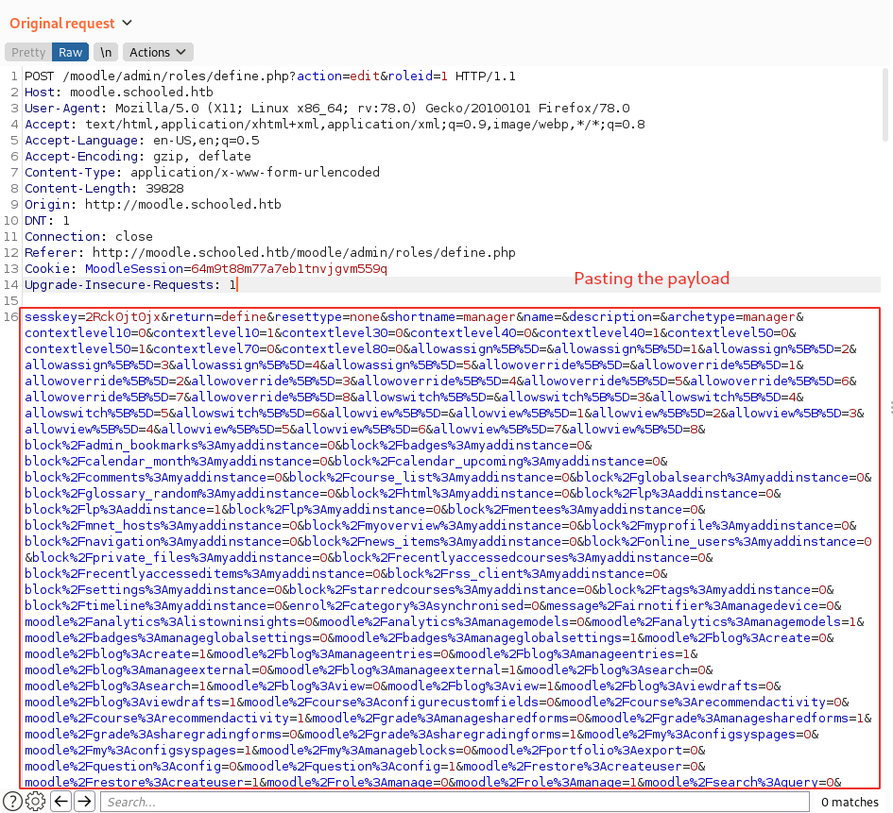Click the DNT: 1 header line
The image size is (893, 813).
(47, 220)
